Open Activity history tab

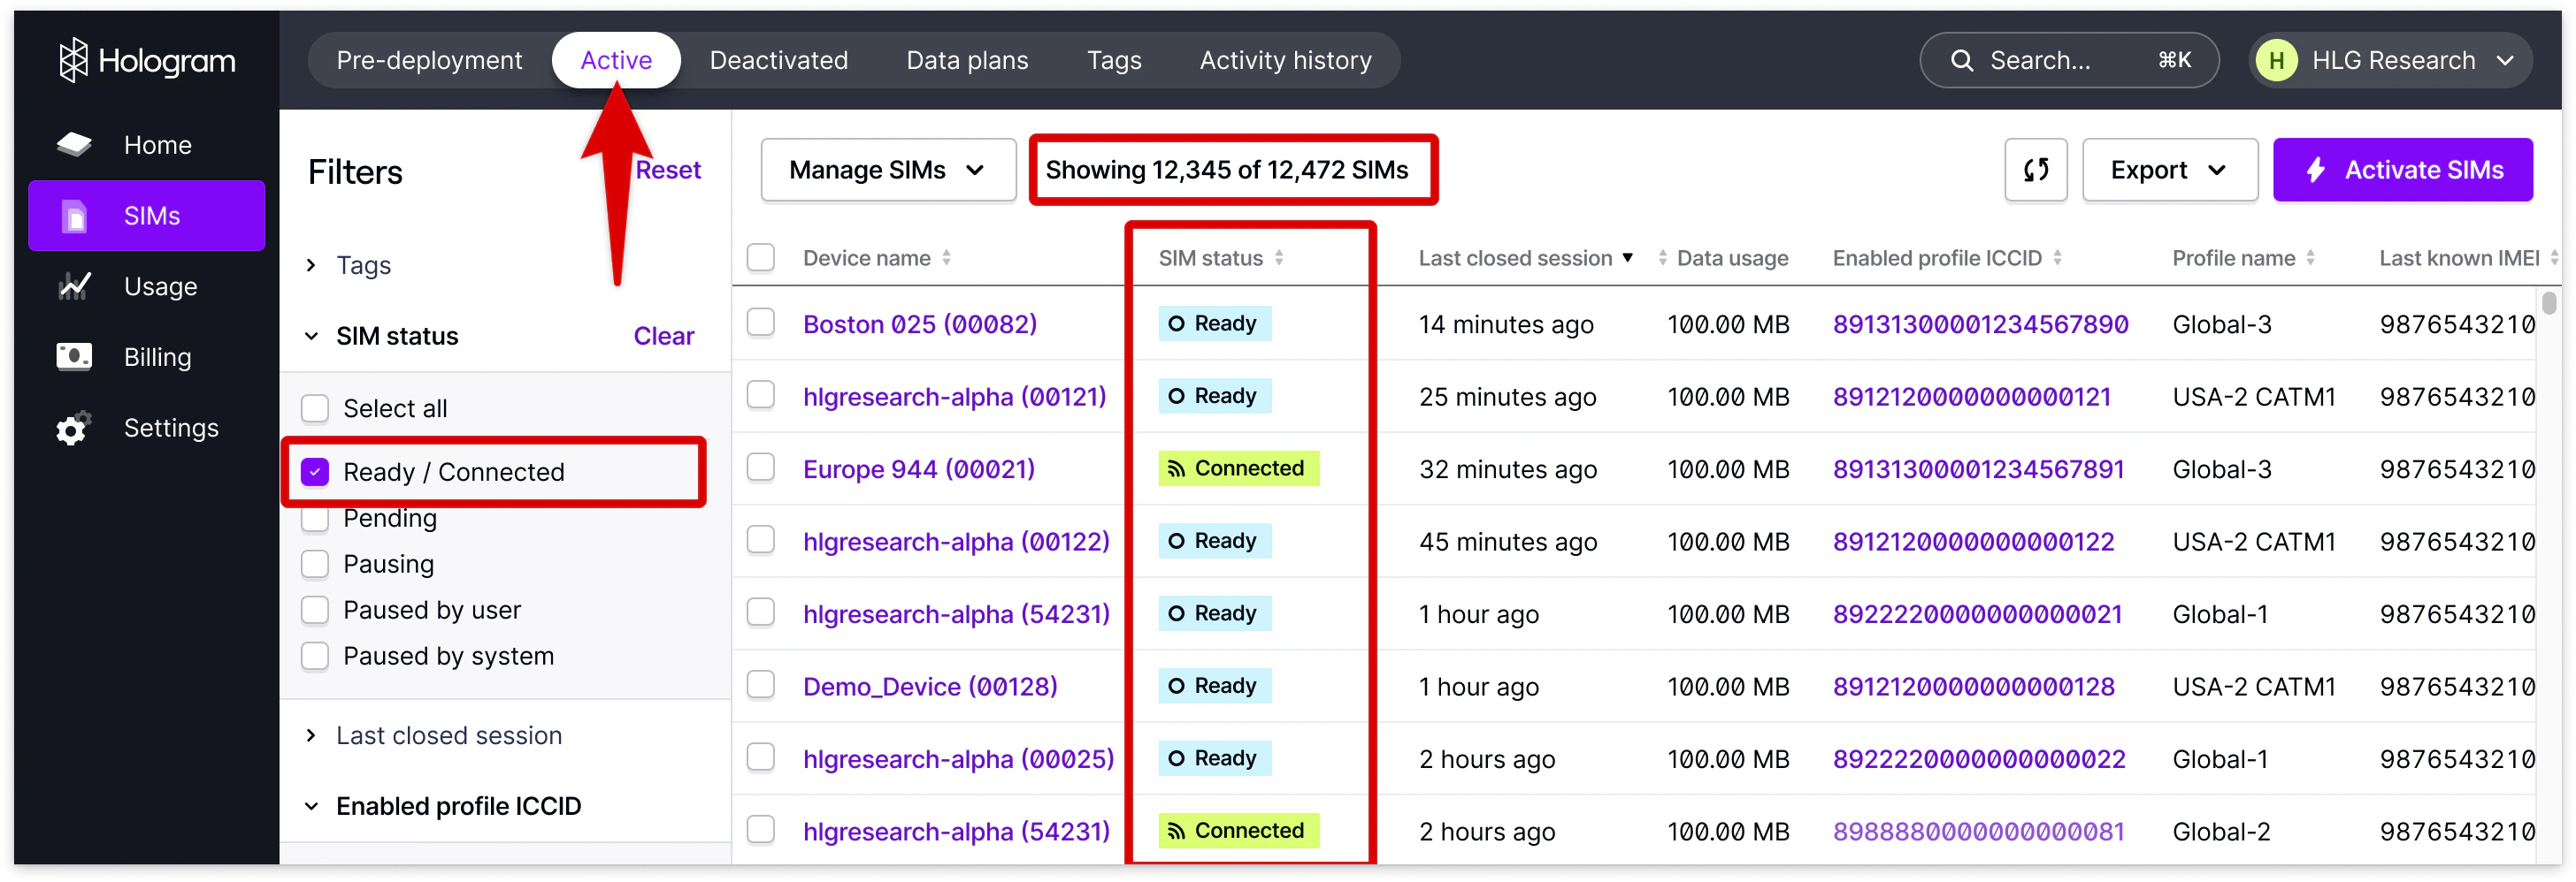coord(1285,61)
